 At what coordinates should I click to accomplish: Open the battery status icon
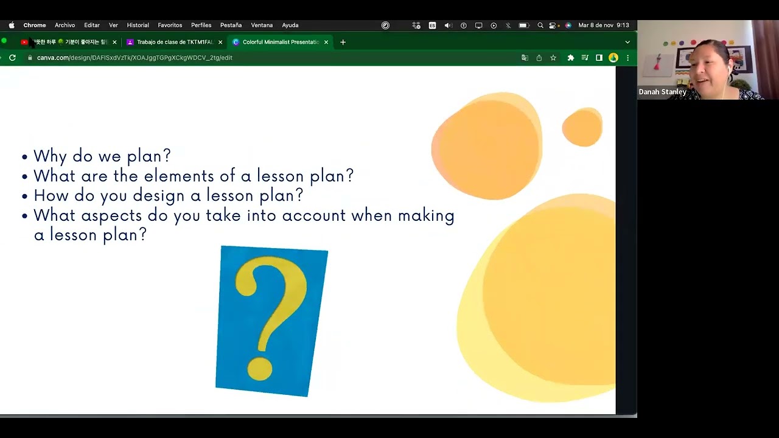coord(523,25)
